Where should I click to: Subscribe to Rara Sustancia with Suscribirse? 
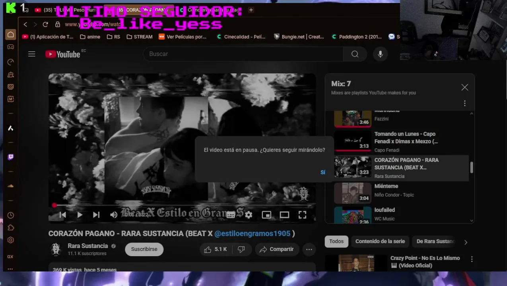144,249
